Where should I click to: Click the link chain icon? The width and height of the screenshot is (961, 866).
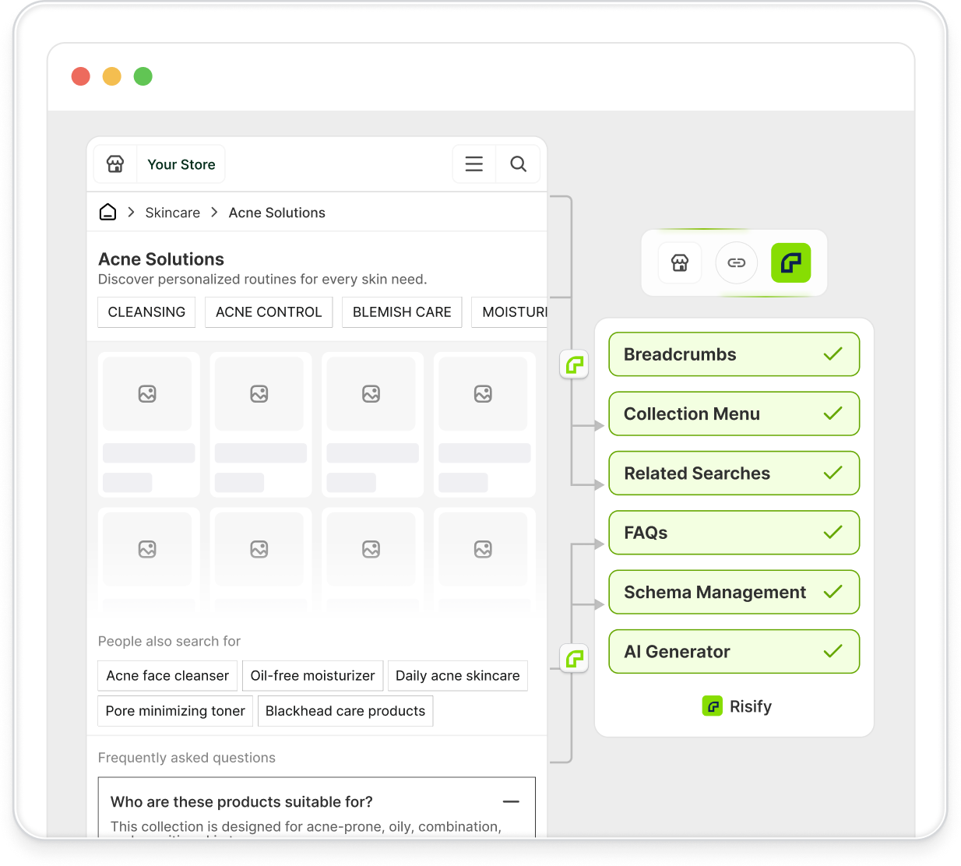click(x=736, y=263)
